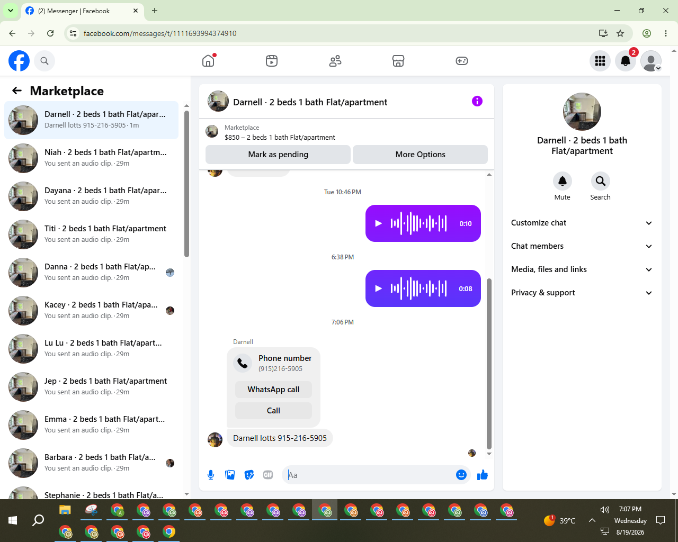Image resolution: width=678 pixels, height=542 pixels.
Task: Open the Gaming controller icon
Action: tap(462, 61)
